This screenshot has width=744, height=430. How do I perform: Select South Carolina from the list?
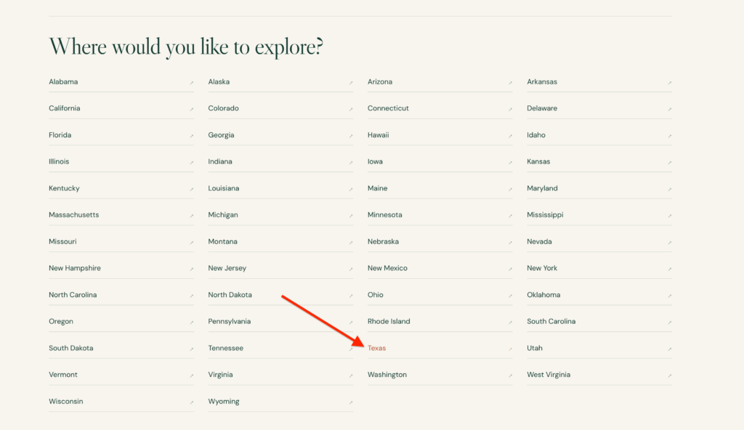[551, 321]
